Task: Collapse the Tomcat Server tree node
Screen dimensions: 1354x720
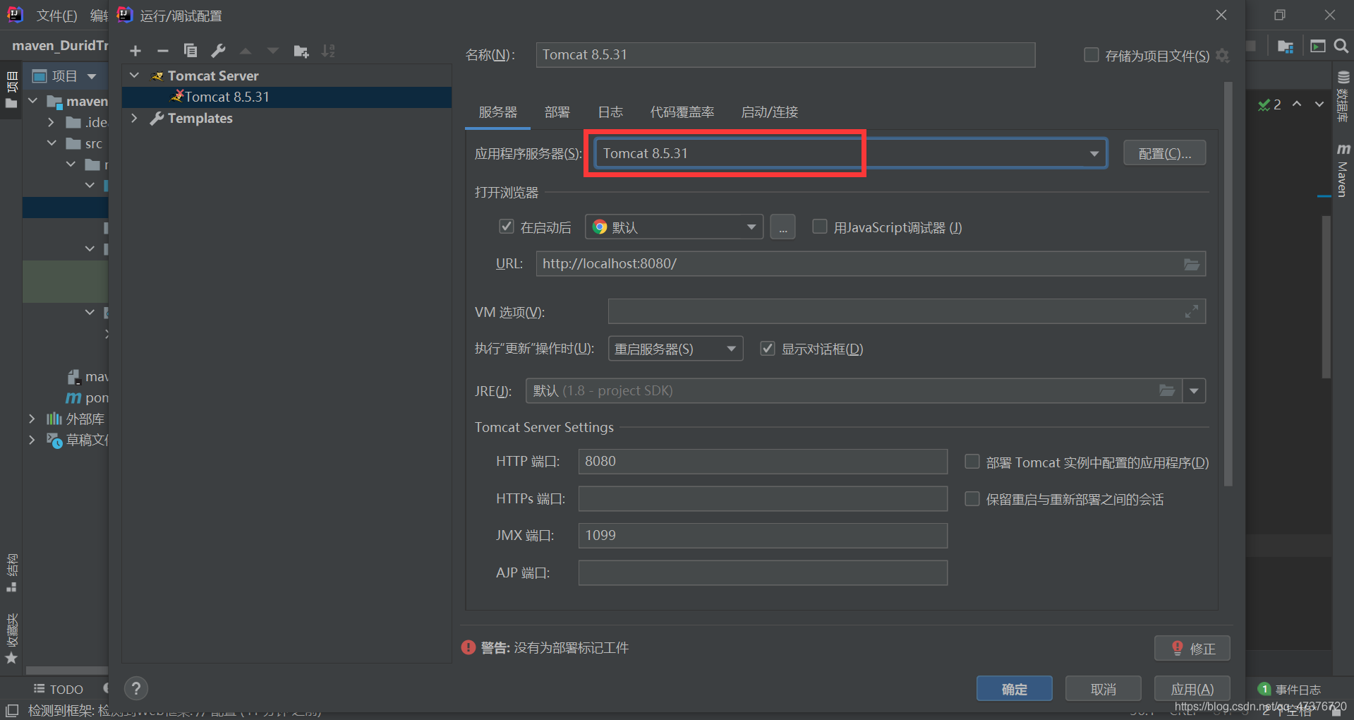Action: [x=135, y=76]
